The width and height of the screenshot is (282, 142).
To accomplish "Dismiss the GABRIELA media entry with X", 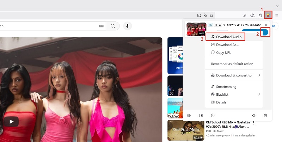I will coord(266,25).
